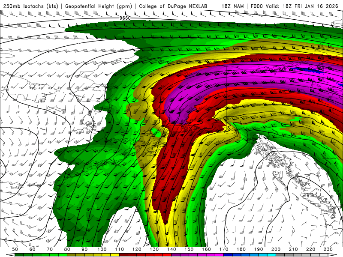Click the '60' value on the color scale
Screen dimensions: 343x257
pyautogui.click(x=33, y=249)
